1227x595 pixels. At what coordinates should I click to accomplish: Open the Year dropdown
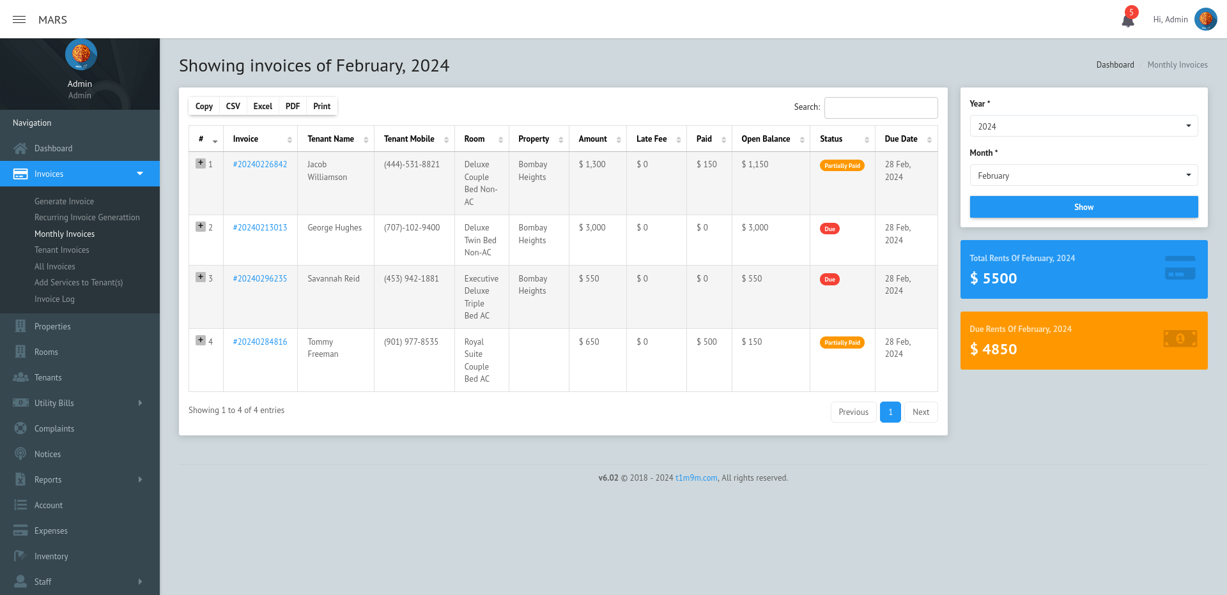1083,126
